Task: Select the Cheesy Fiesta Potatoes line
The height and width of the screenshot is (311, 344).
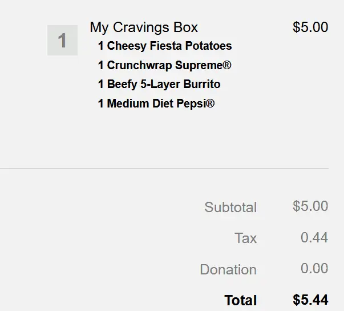Action: [x=165, y=46]
